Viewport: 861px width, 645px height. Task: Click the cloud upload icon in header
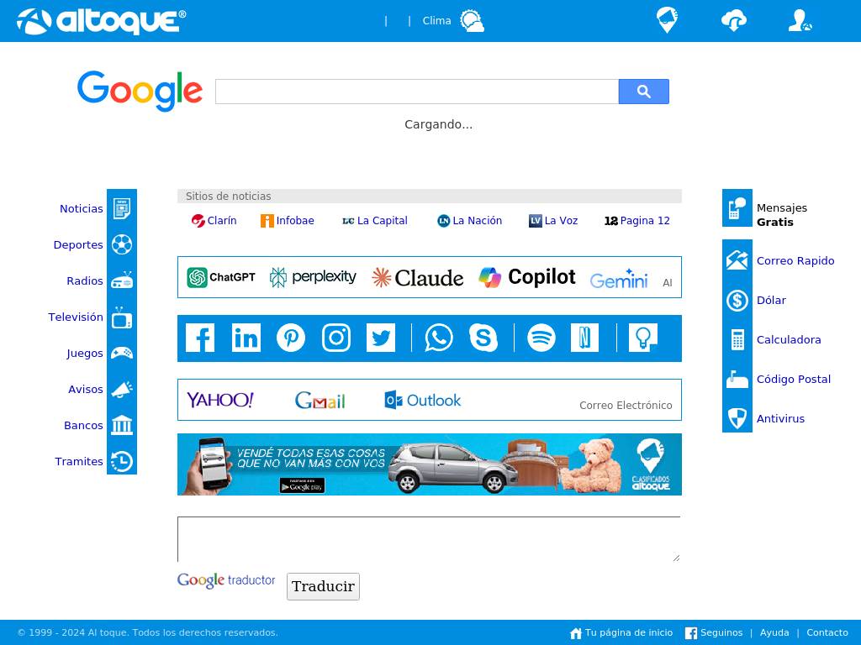[733, 21]
